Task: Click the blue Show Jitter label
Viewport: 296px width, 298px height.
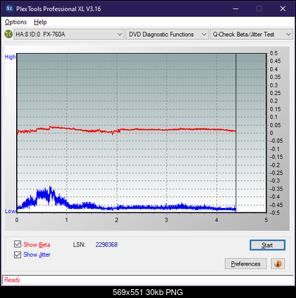Action: coord(37,254)
